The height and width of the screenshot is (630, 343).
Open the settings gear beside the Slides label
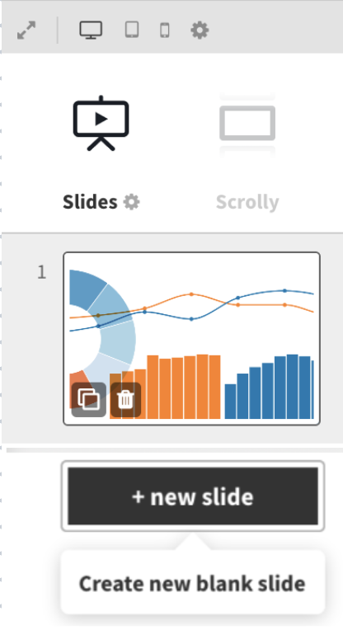(132, 202)
